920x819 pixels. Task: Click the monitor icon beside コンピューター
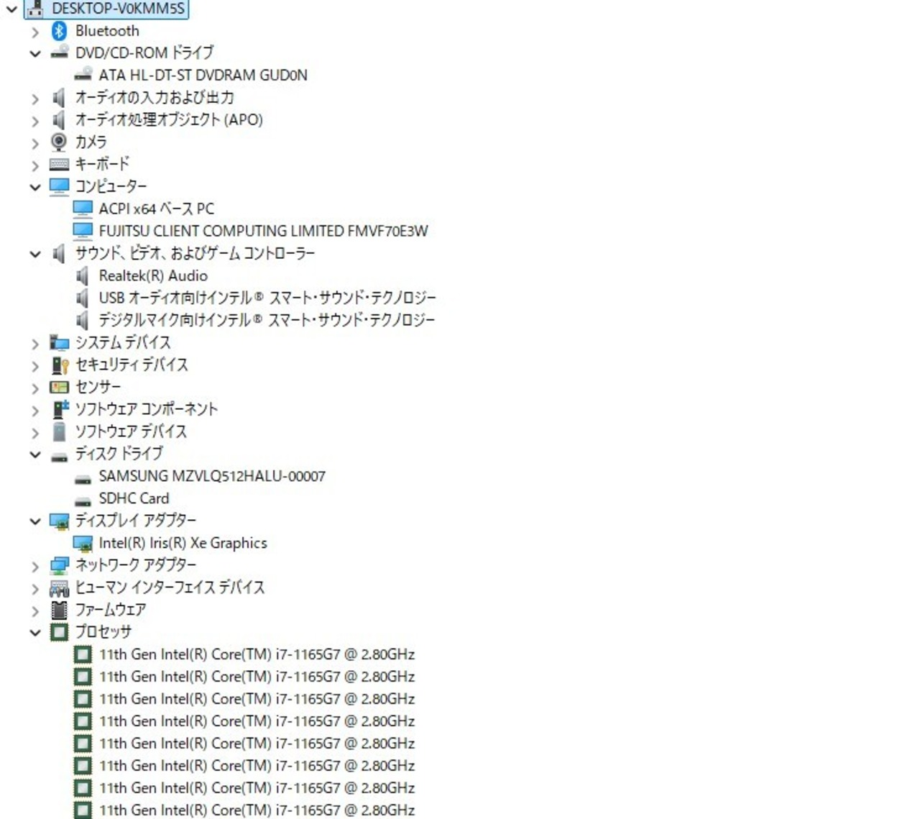(59, 186)
